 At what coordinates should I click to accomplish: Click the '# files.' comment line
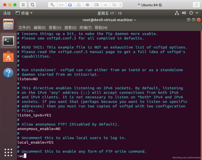click(26, 110)
